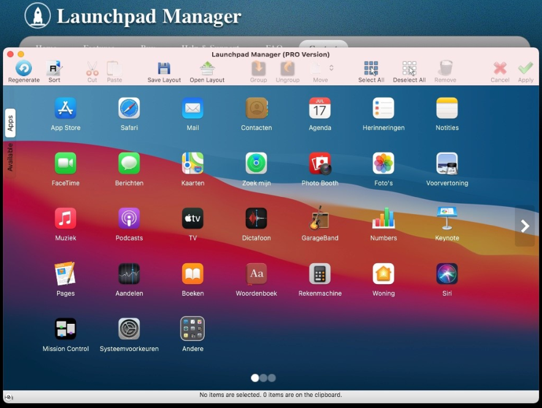Screen dimensions: 542x408
Task: Sort apps with the Sort button
Action: (55, 68)
